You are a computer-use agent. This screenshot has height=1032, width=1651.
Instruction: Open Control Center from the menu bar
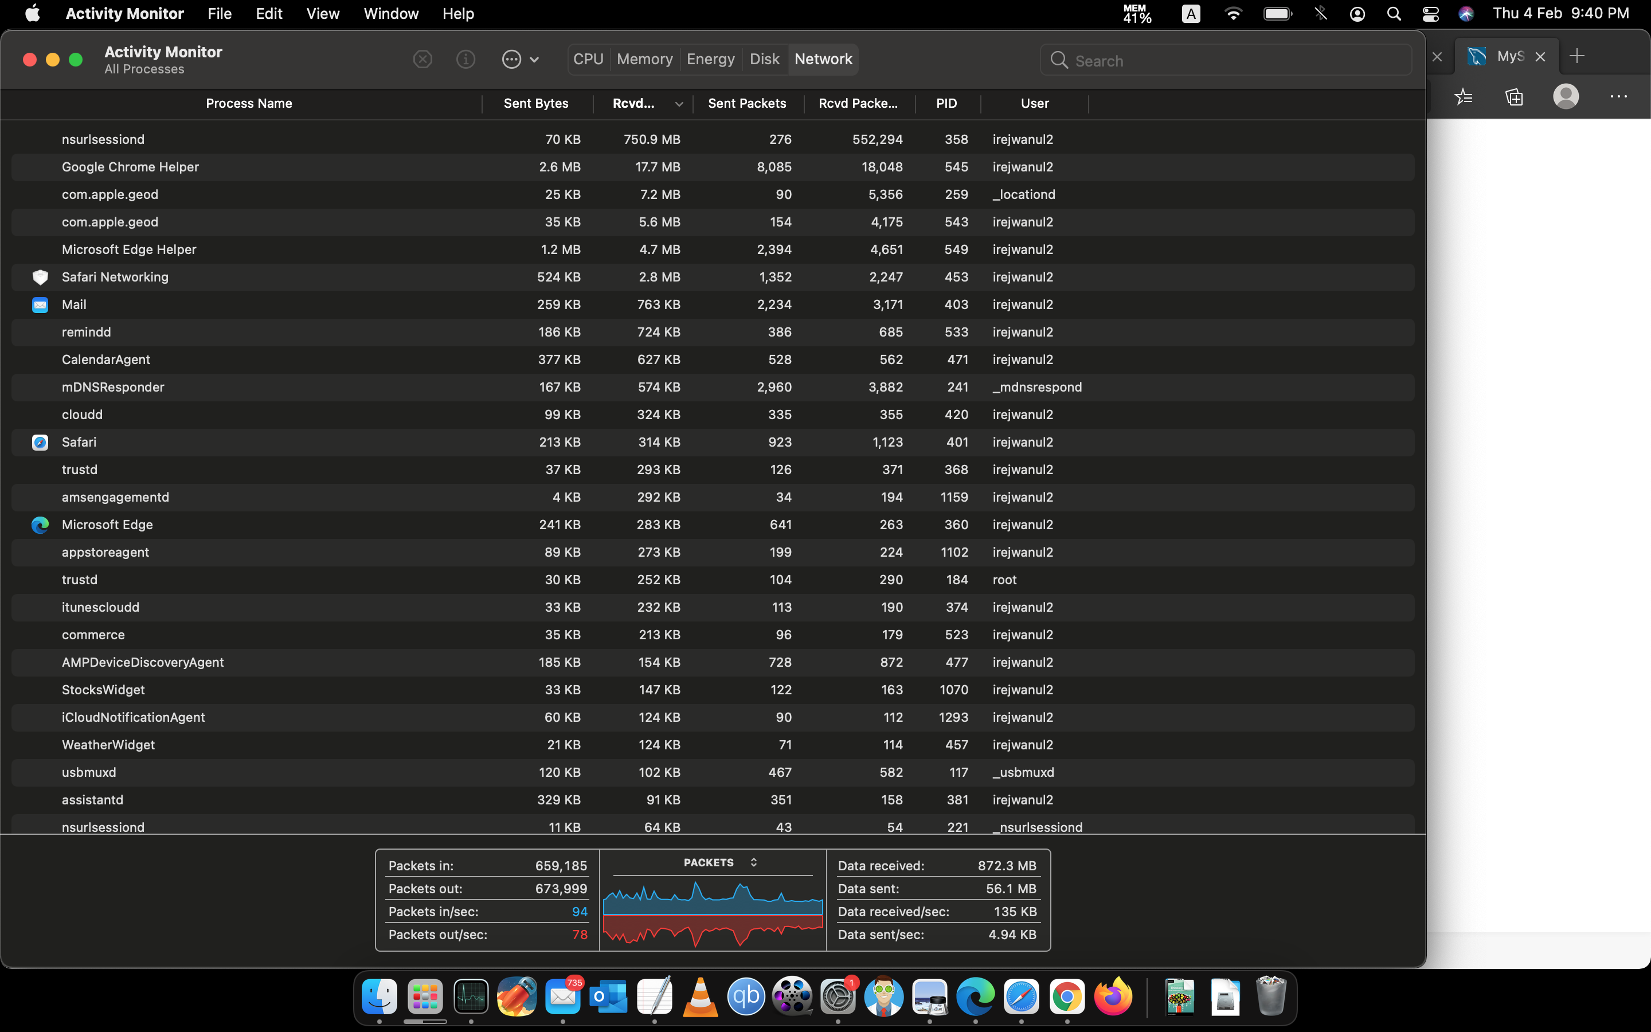point(1431,14)
